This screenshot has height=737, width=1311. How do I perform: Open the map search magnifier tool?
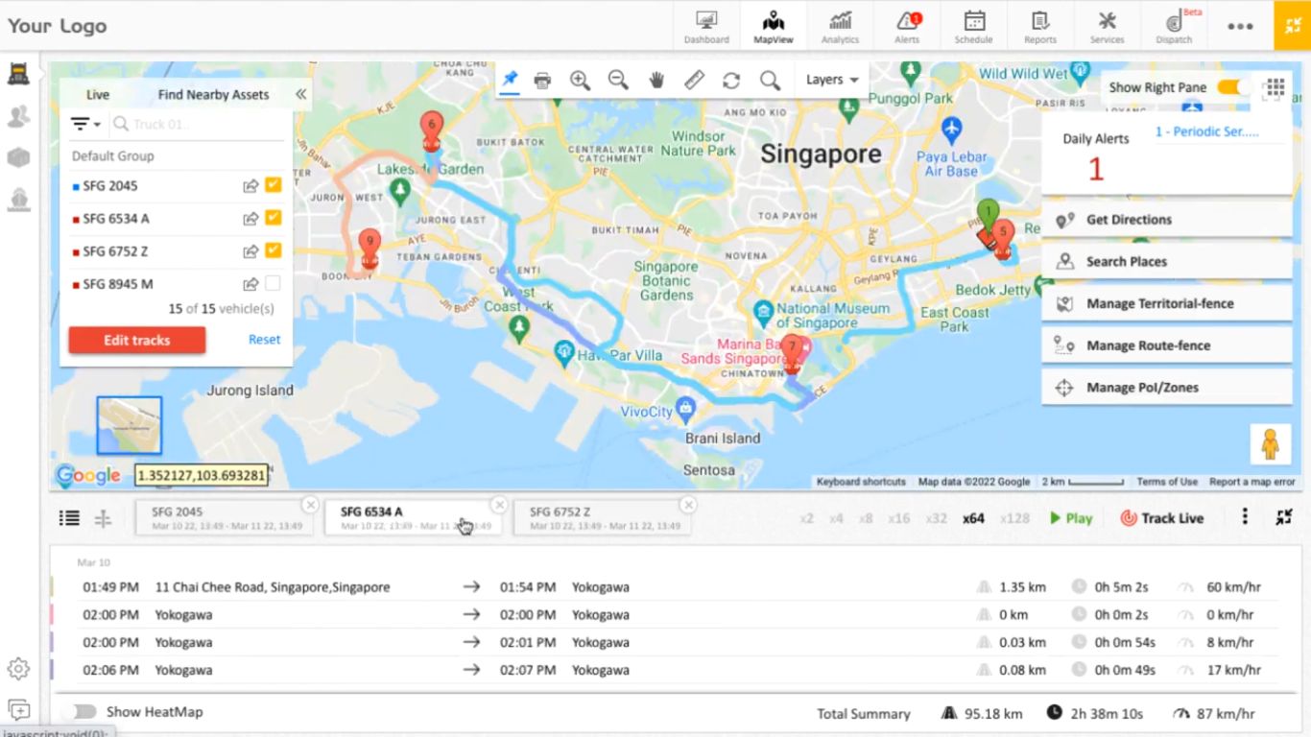[770, 81]
